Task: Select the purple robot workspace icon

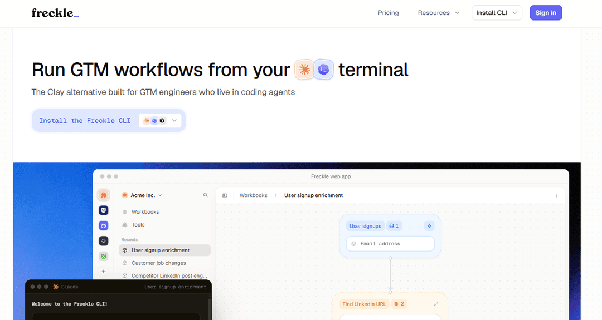Action: point(103,226)
